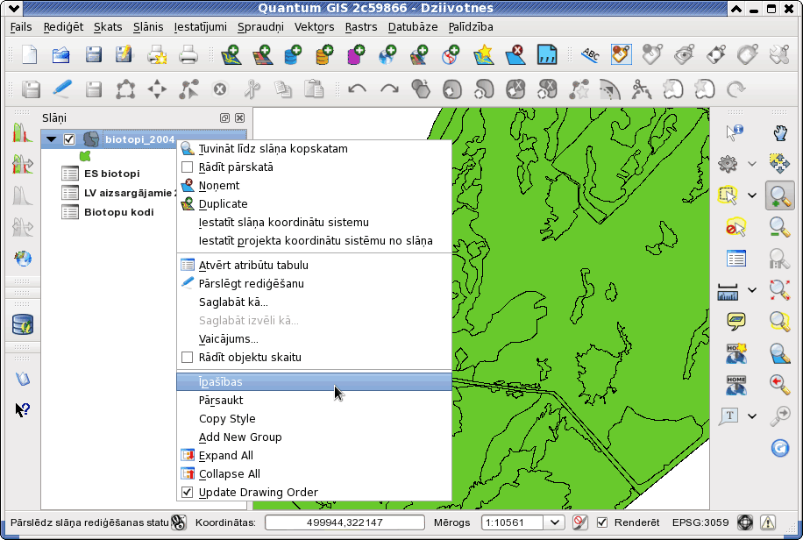Viewport: 803px width, 540px height.
Task: Click the database manager icon on left toolbar
Action: point(23,324)
